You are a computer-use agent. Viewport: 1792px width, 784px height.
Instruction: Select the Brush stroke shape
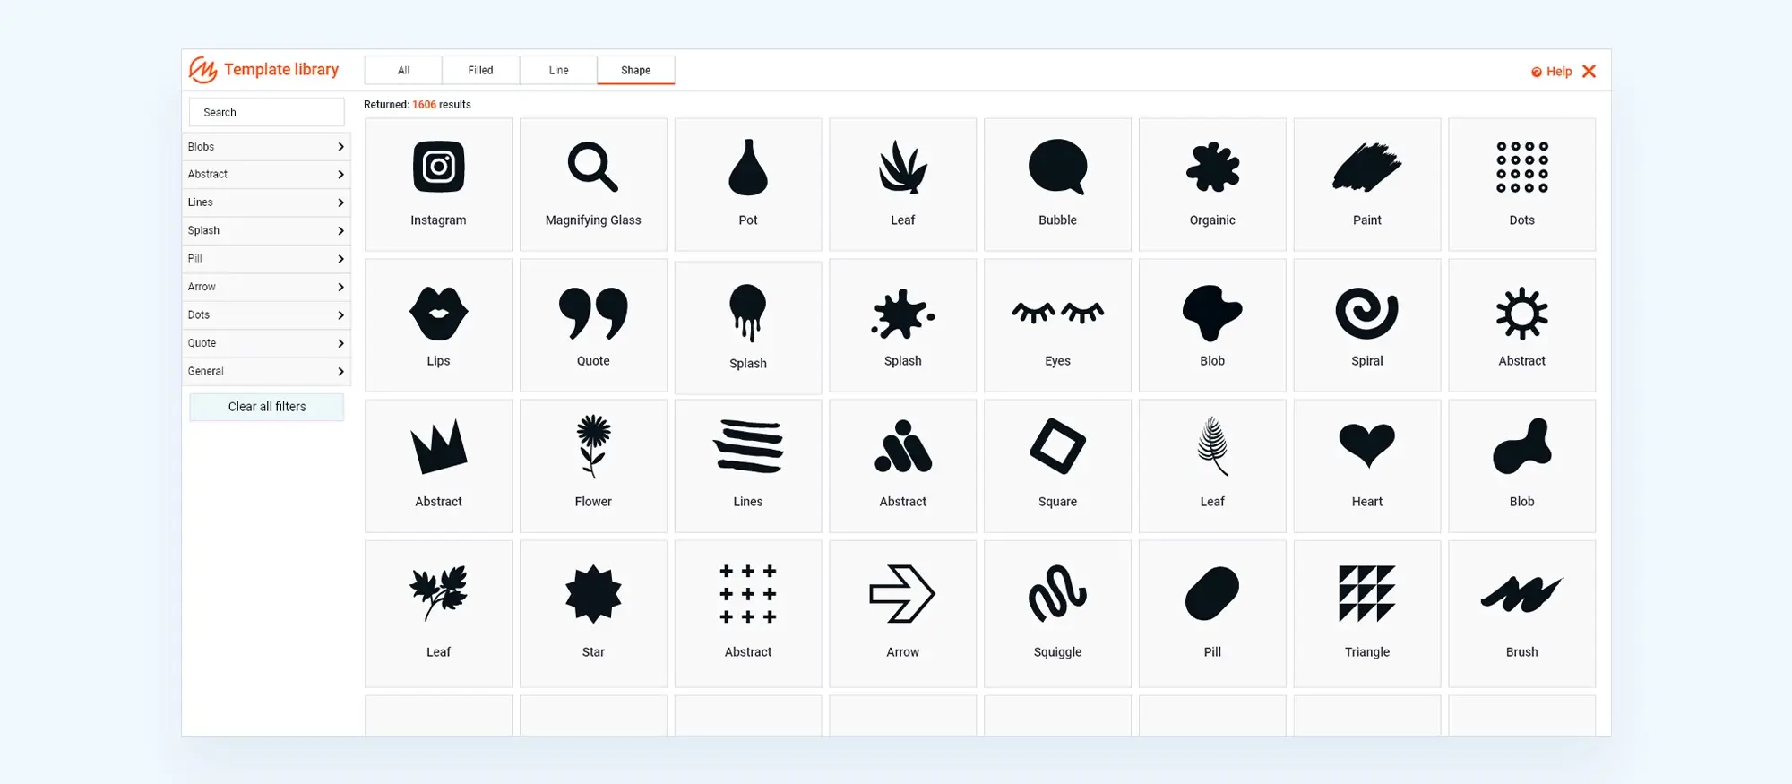(x=1522, y=614)
